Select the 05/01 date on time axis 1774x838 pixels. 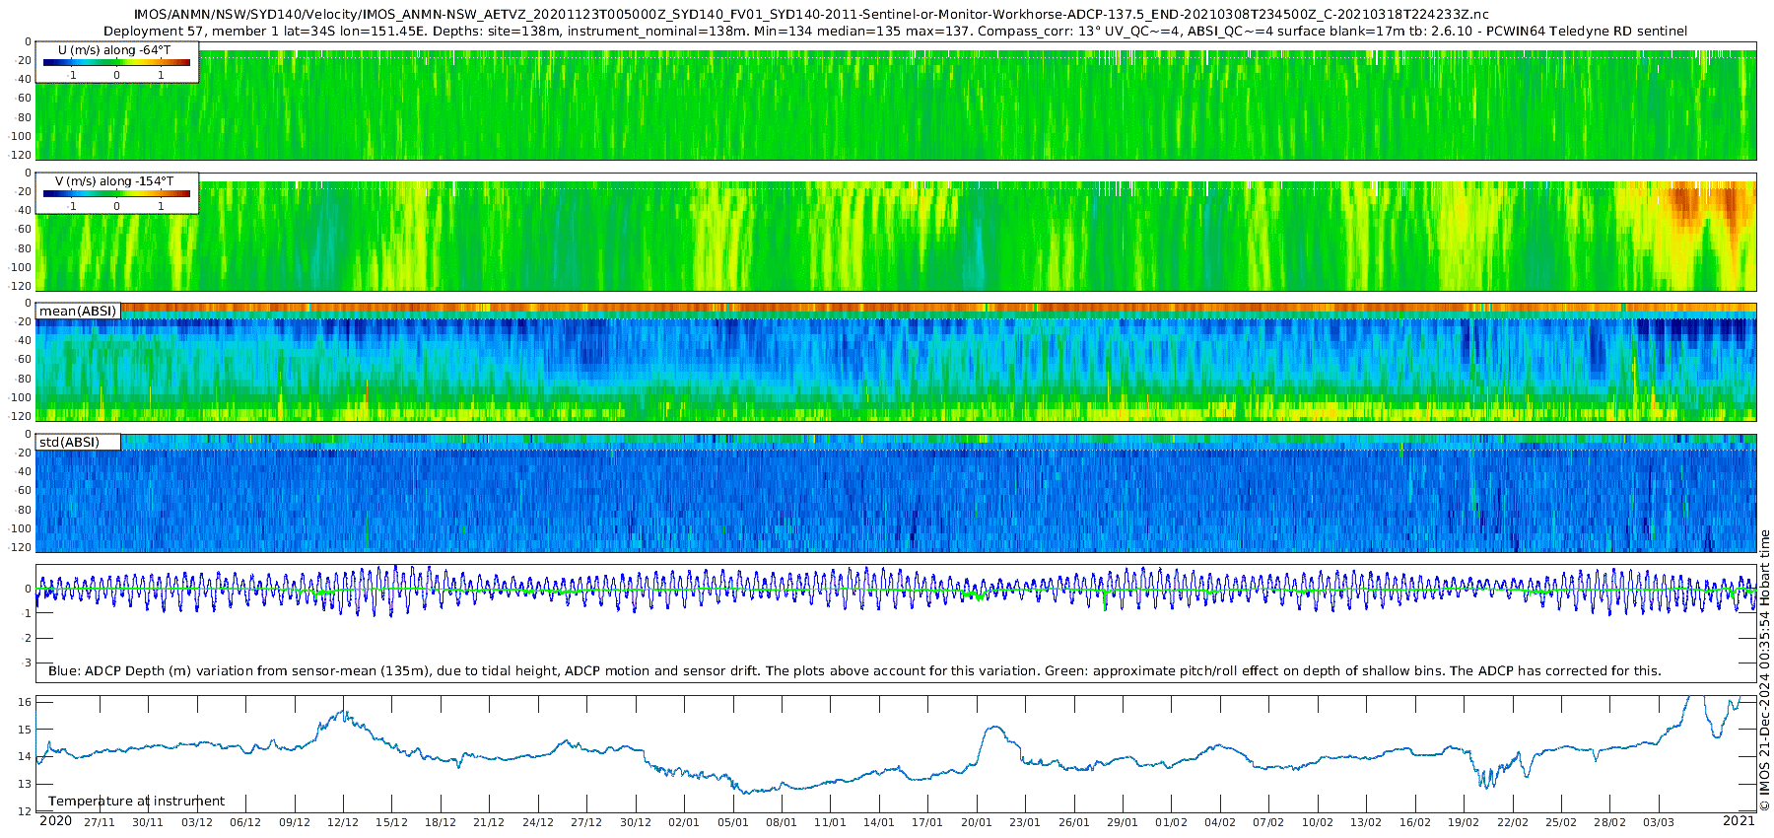point(732,822)
